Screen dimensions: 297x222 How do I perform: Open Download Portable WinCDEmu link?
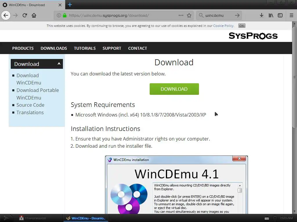[x=37, y=94]
